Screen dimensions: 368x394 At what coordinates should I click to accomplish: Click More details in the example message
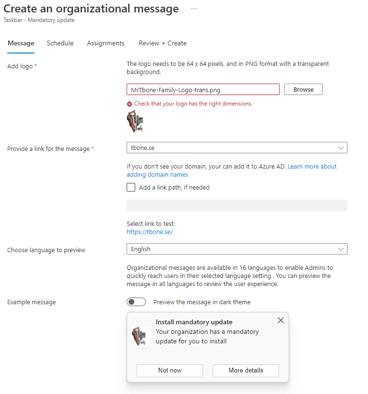tap(246, 371)
